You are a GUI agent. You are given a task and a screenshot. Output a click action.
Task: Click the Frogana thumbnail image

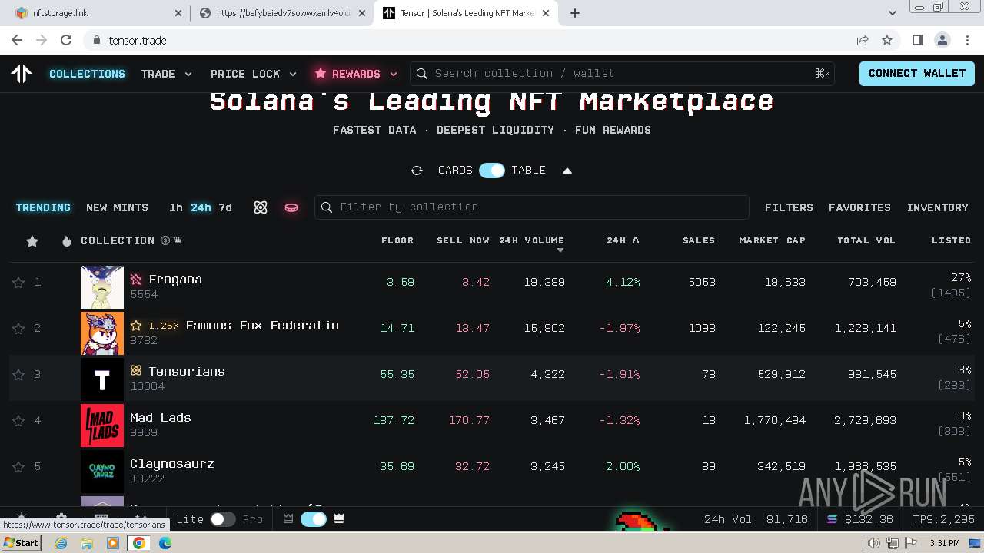click(x=102, y=287)
